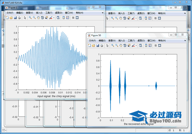
Task: Activate Zoom Out tool in Figure 50
Action: (117, 46)
